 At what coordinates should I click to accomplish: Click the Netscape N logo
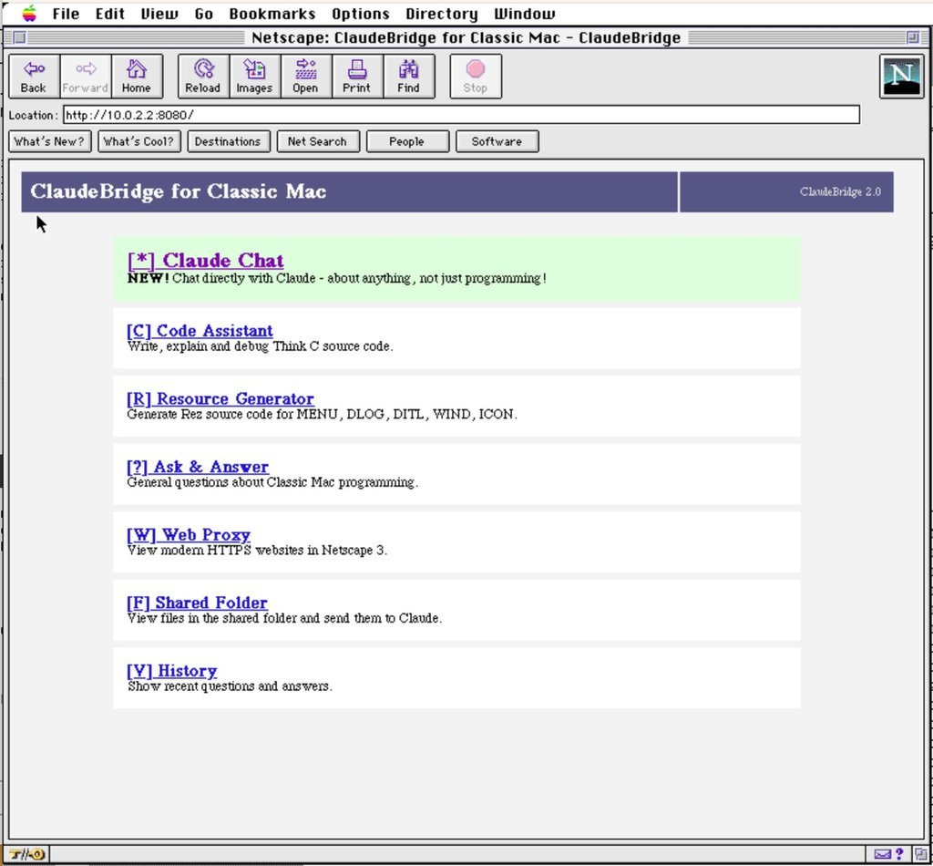(901, 77)
